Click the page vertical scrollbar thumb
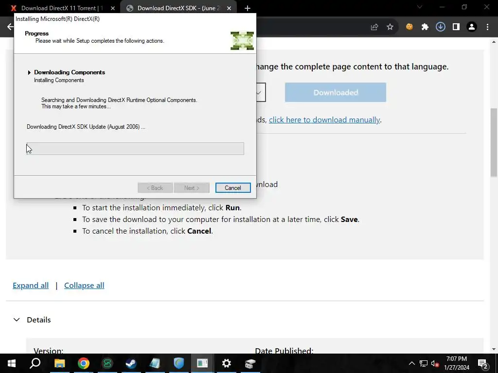 (494, 142)
